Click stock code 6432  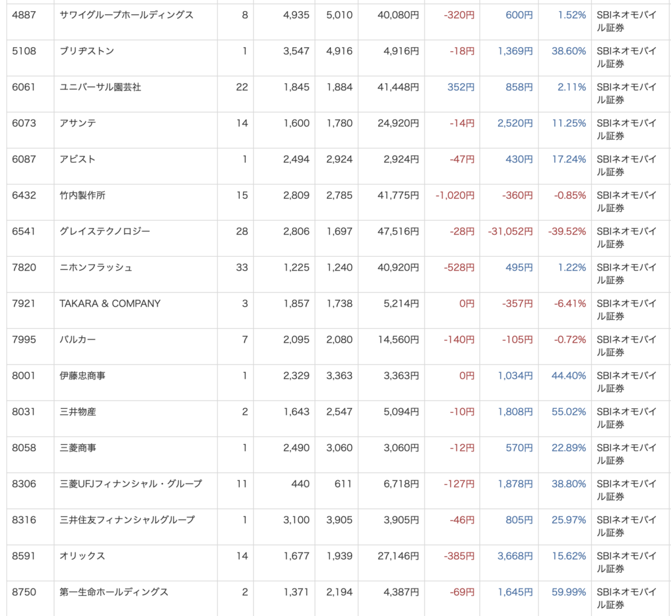(x=24, y=195)
